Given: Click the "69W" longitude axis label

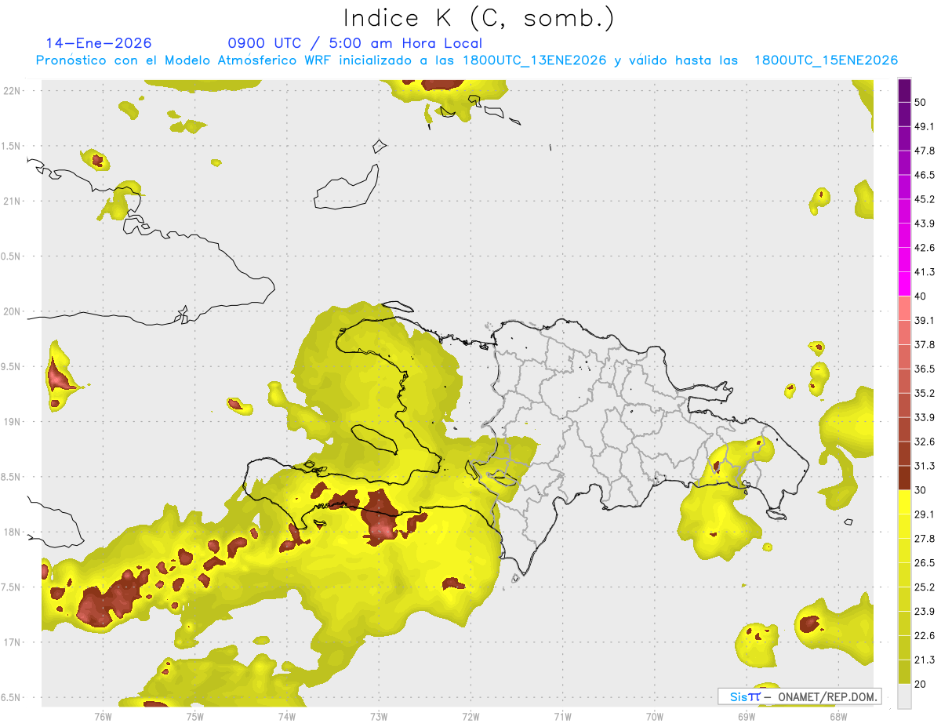Looking at the screenshot, I should [747, 717].
